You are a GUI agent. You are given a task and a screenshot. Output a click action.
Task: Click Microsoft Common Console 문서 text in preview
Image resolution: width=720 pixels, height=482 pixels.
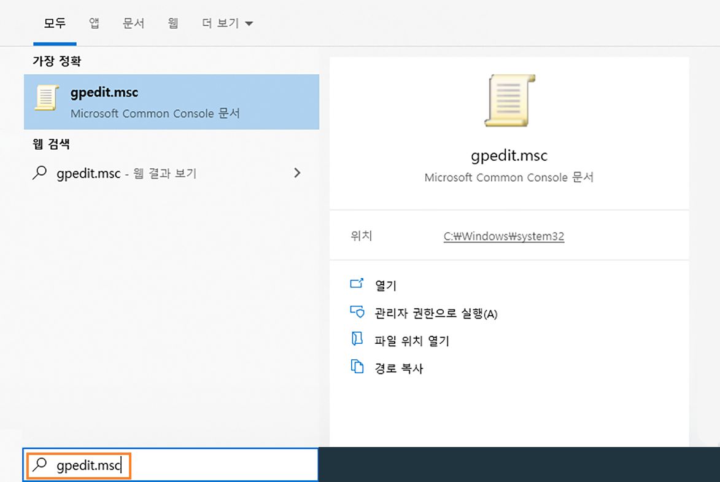[509, 177]
